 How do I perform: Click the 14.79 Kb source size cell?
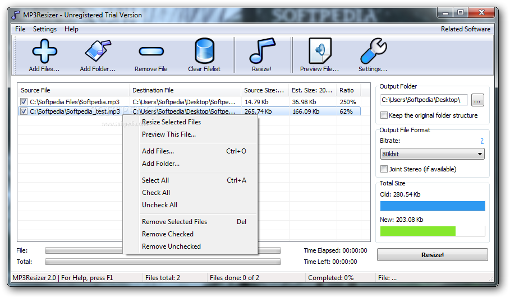pyautogui.click(x=256, y=102)
